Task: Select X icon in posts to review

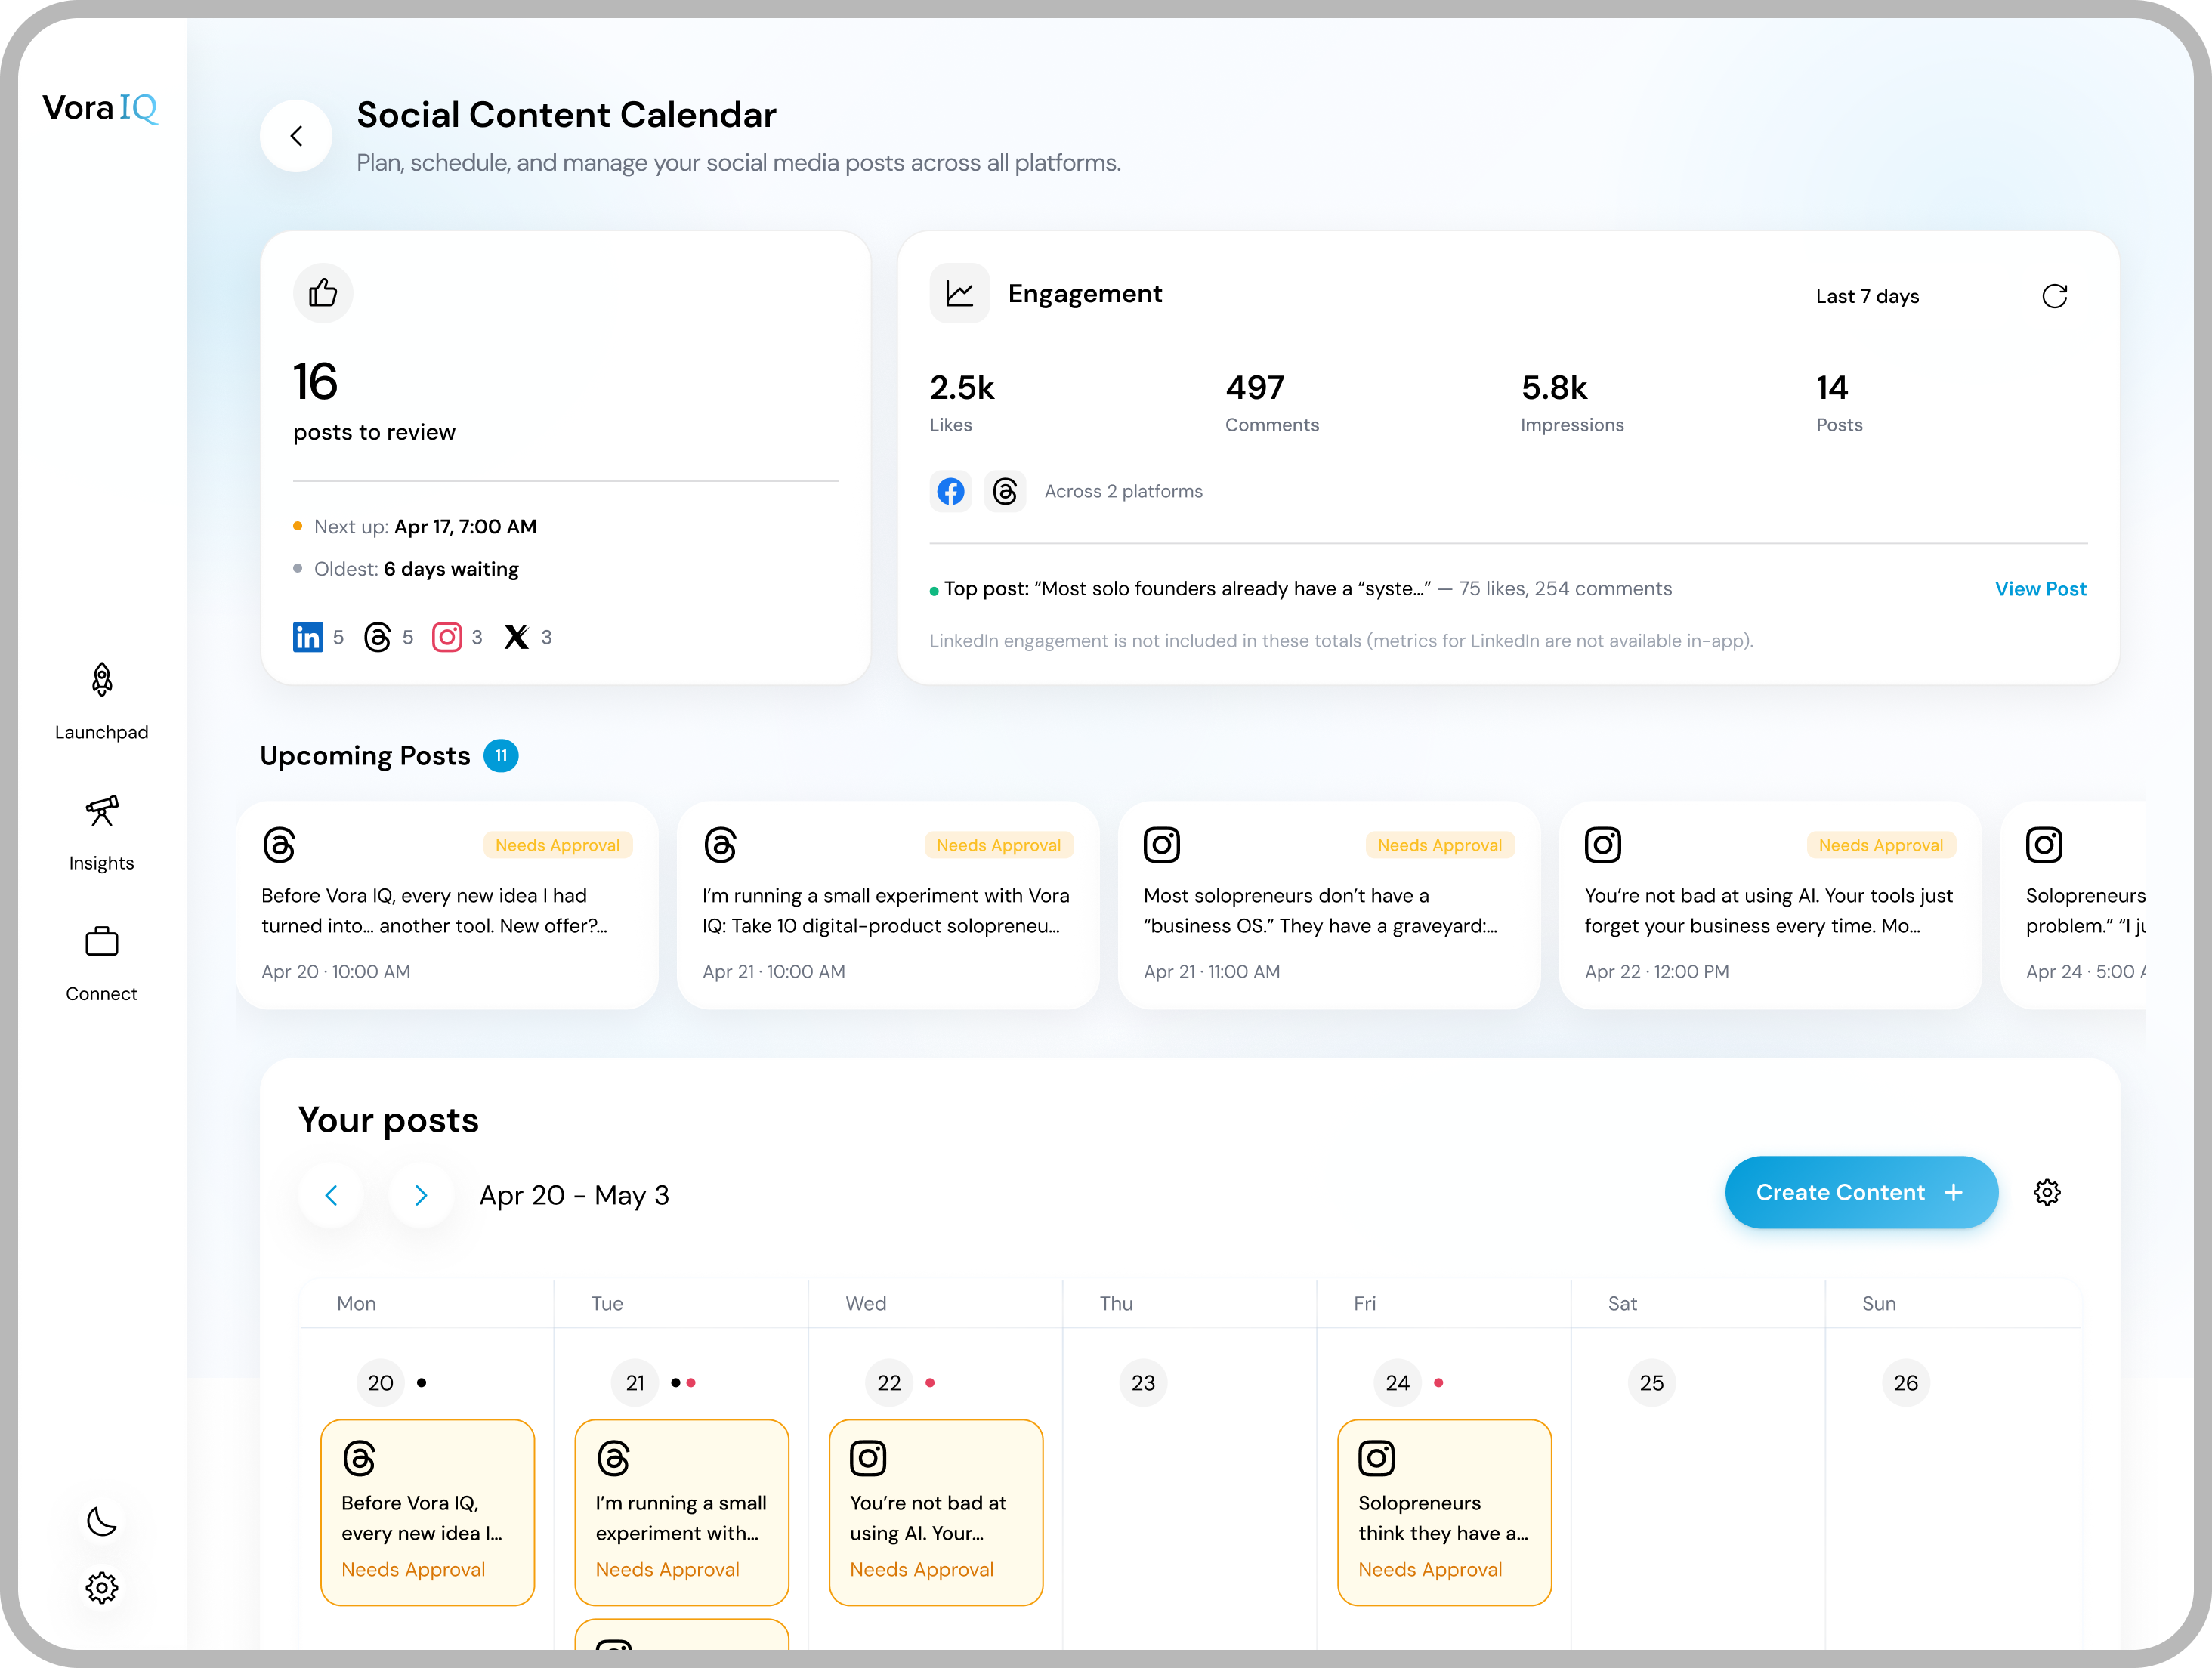Action: point(516,637)
